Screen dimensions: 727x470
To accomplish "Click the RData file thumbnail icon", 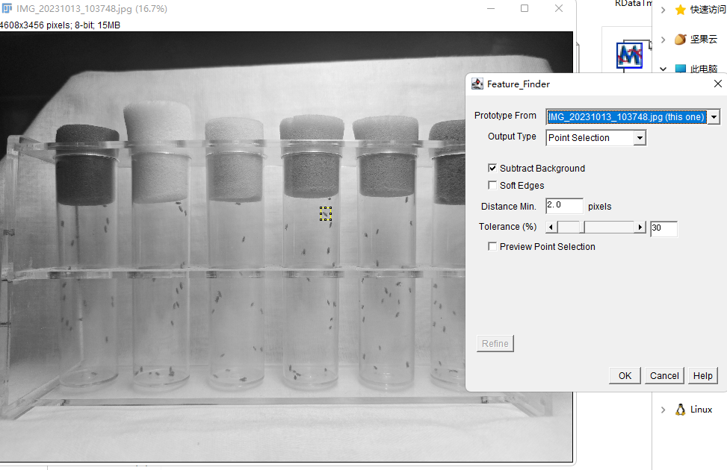I will coord(630,54).
